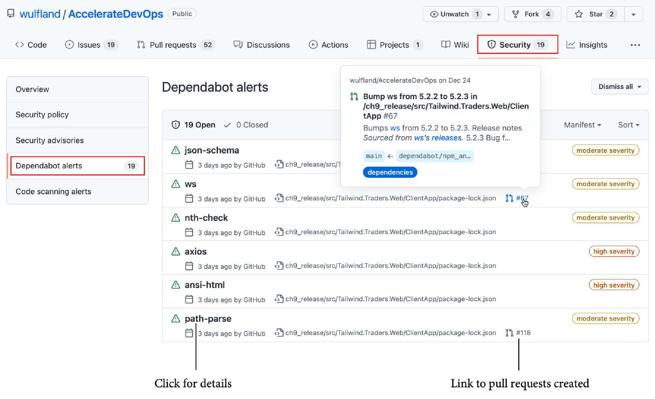Expand the Star lists dropdown arrow
The image size is (655, 399).
pos(633,14)
